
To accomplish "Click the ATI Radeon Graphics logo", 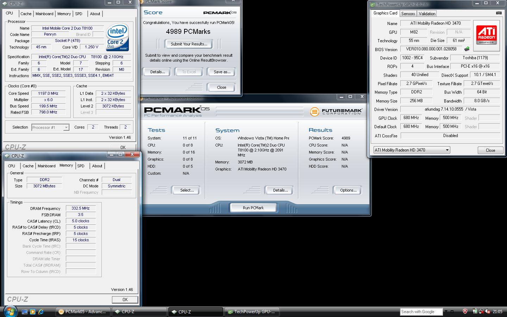I will point(486,35).
